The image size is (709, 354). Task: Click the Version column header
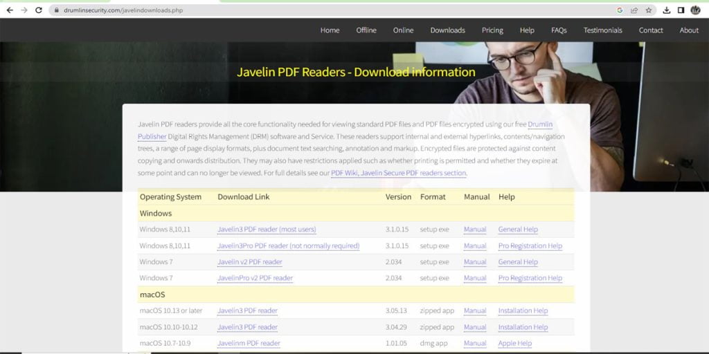pyautogui.click(x=398, y=197)
